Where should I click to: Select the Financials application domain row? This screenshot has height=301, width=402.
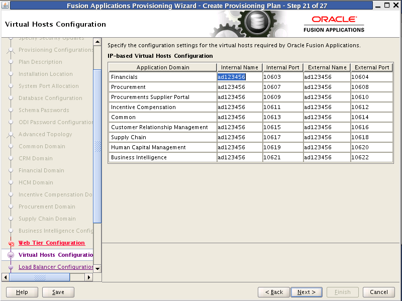(x=163, y=77)
